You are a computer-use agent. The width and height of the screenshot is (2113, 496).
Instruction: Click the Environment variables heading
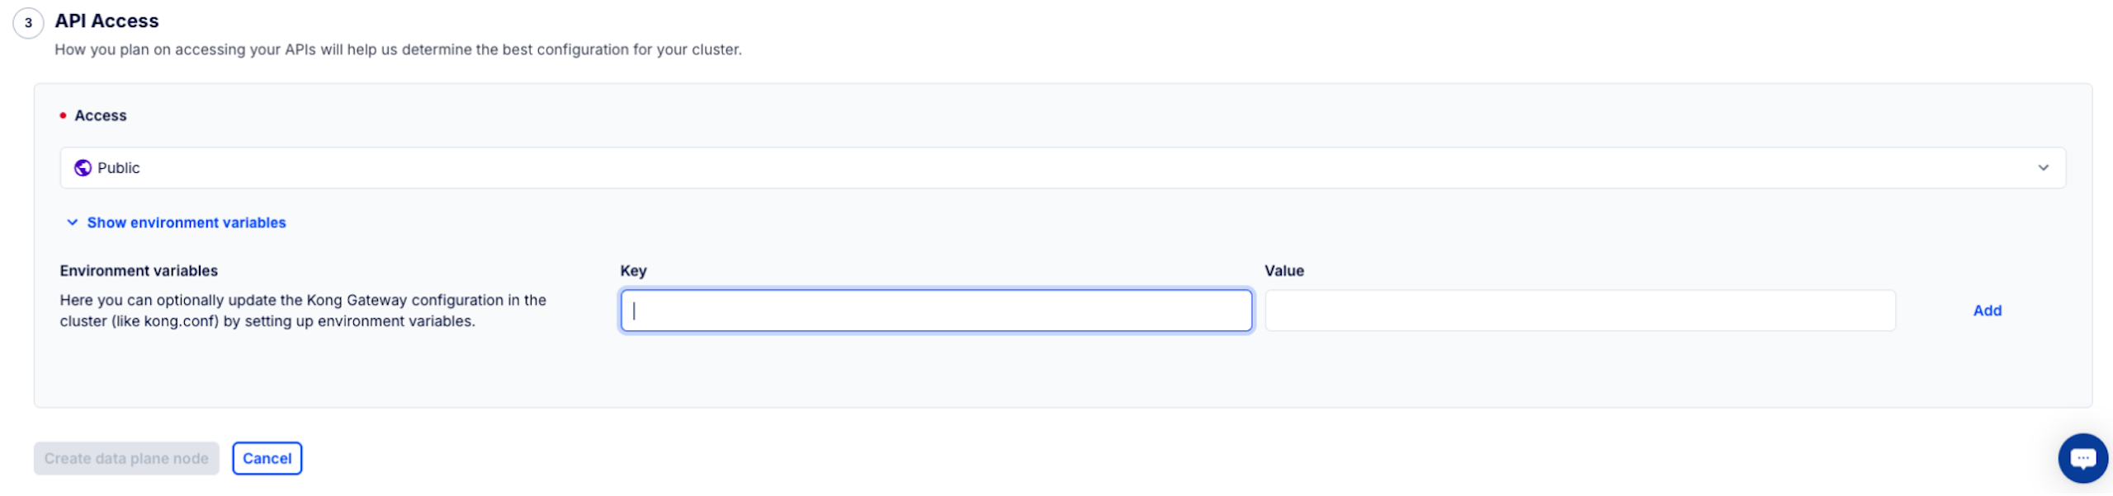pos(139,271)
